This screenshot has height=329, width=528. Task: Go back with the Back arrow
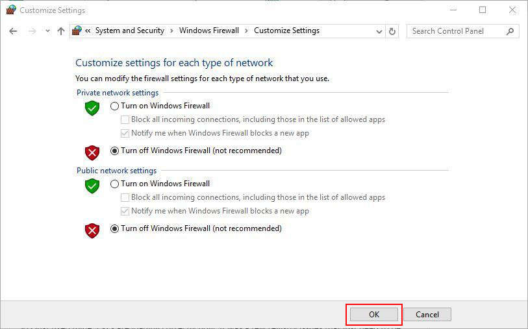pyautogui.click(x=13, y=31)
